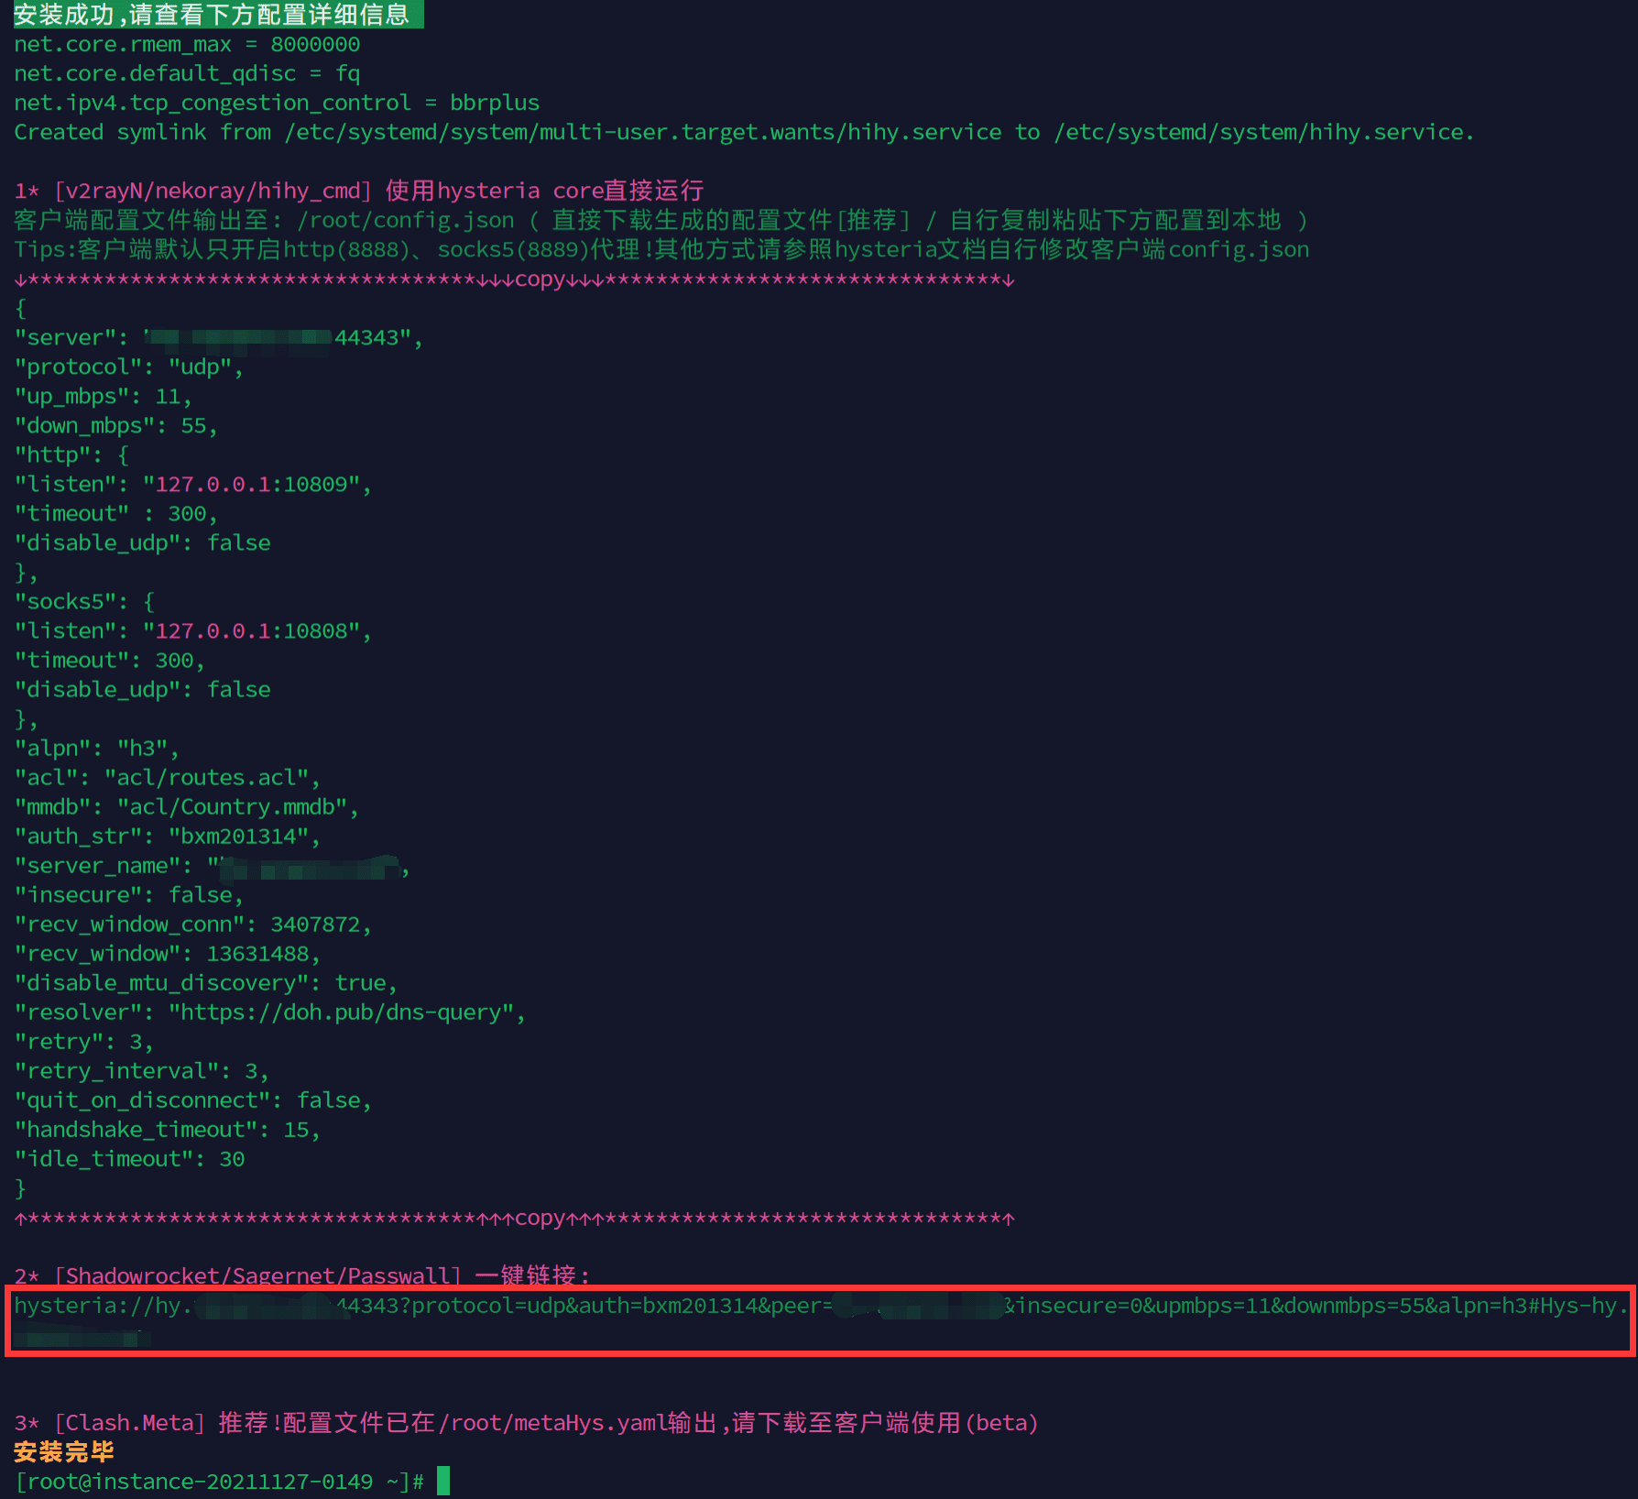This screenshot has width=1638, height=1499.
Task: Click the bottom 'copy' separator line with up arrows
Action: 515,1218
